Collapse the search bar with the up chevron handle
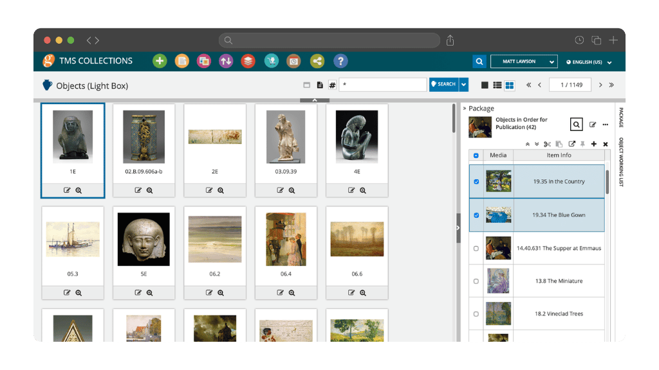This screenshot has height=370, width=659. click(314, 100)
